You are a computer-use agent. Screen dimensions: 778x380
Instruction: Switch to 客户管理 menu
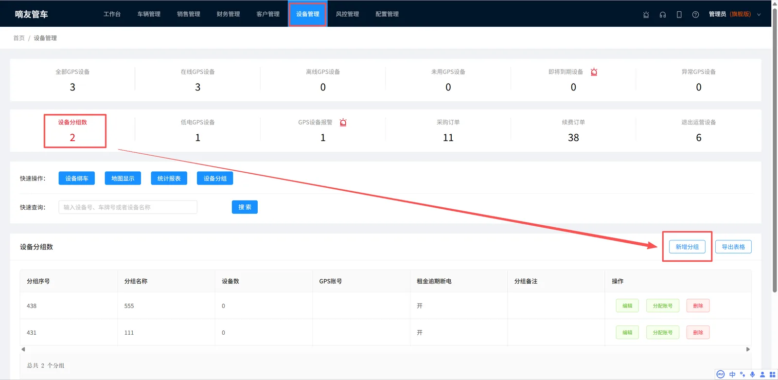coord(268,14)
